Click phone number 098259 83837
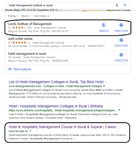The width and height of the screenshot is (136, 144). (x=96, y=46)
